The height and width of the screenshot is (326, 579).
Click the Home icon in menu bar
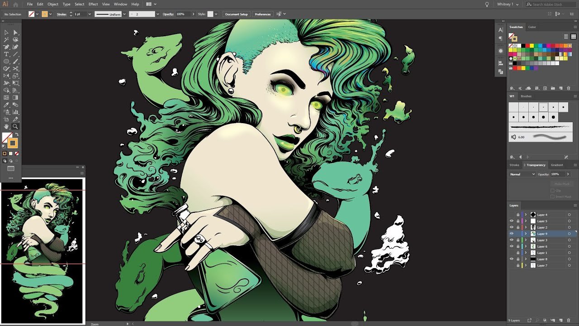click(16, 4)
